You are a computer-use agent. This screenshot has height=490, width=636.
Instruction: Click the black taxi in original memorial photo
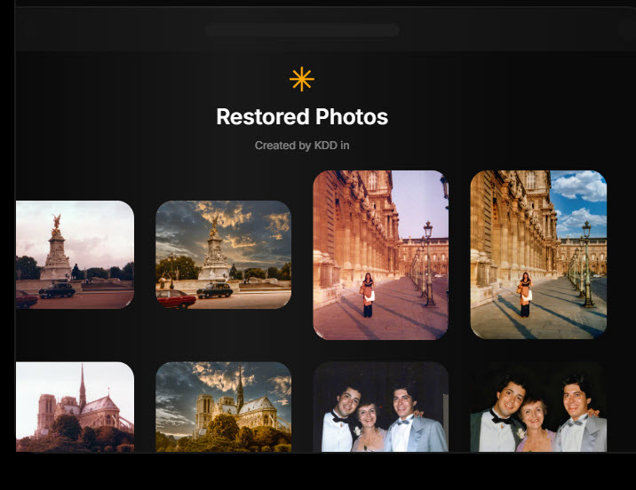point(57,289)
